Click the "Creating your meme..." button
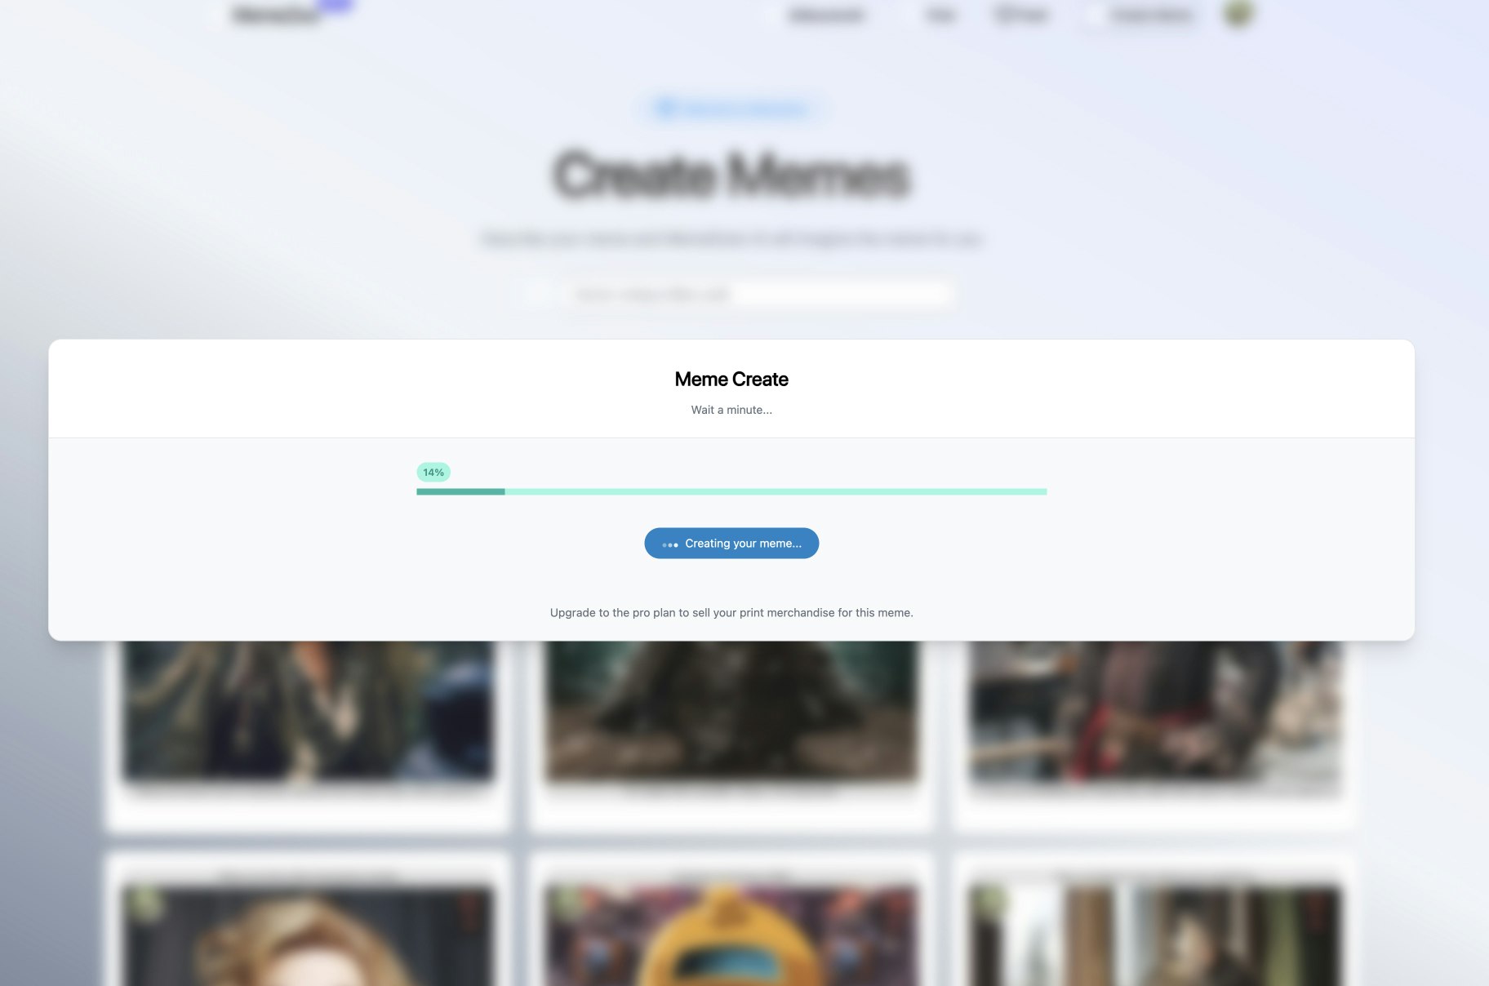The image size is (1489, 986). tap(731, 543)
